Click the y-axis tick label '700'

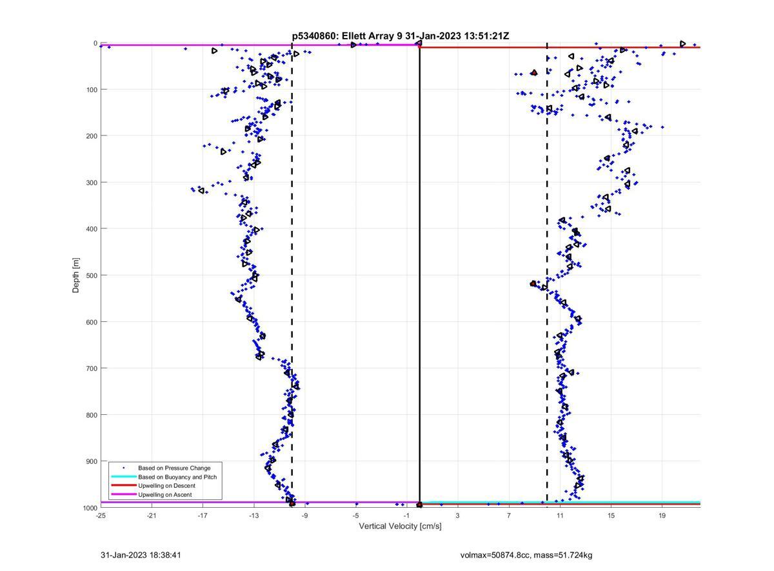click(92, 368)
